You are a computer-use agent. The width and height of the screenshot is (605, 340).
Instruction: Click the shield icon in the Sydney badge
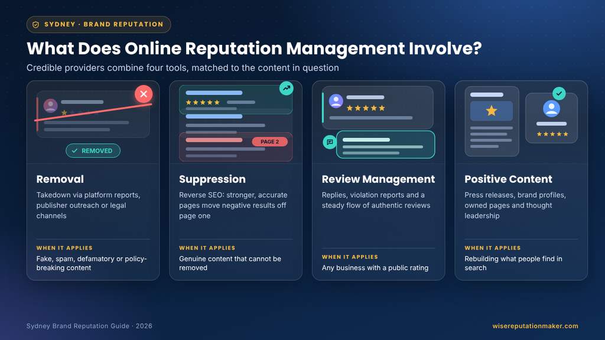pyautogui.click(x=36, y=25)
